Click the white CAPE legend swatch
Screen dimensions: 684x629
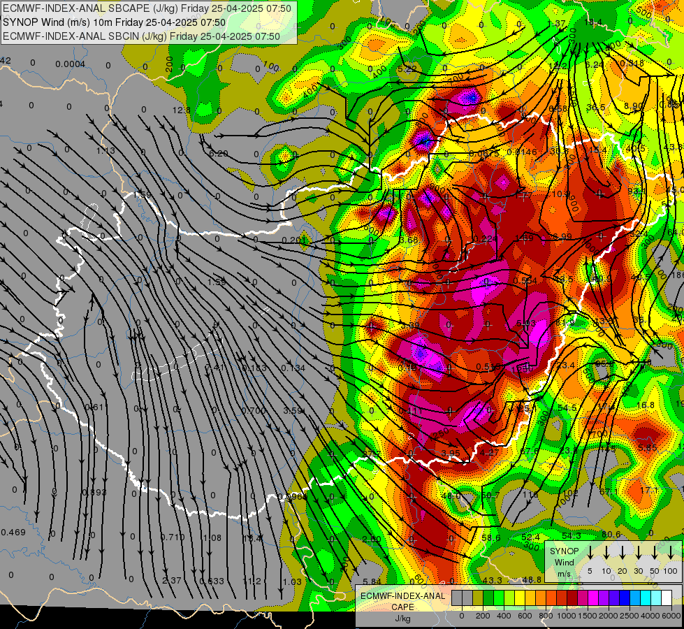coord(667,598)
